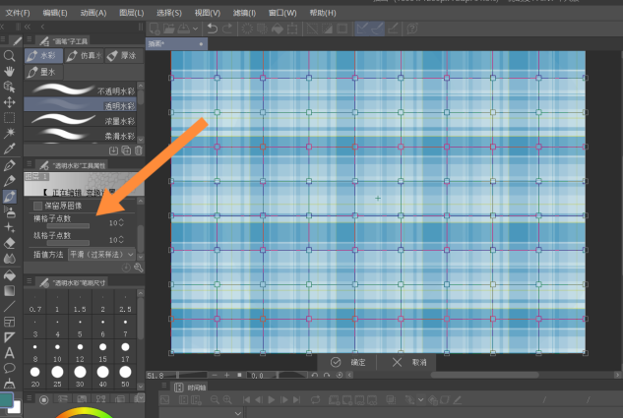This screenshot has height=418, width=623.
Task: Select the Eraser tool
Action: tap(9, 243)
